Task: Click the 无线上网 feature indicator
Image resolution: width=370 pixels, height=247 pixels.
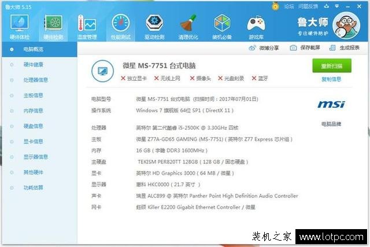Action: tap(167, 78)
